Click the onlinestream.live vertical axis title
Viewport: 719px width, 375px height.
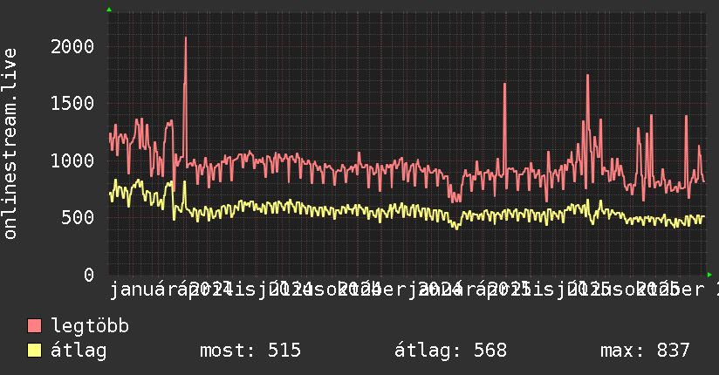[x=10, y=144]
